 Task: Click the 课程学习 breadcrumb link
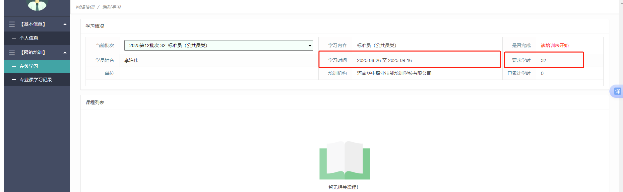tap(111, 7)
